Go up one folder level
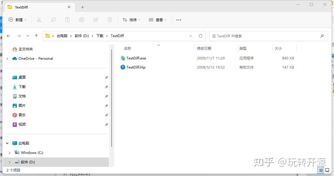The height and width of the screenshot is (176, 334). click(x=37, y=36)
